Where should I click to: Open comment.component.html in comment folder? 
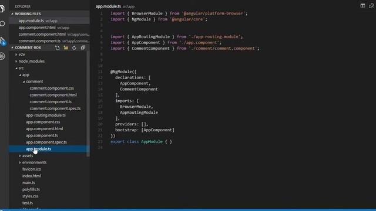53,95
